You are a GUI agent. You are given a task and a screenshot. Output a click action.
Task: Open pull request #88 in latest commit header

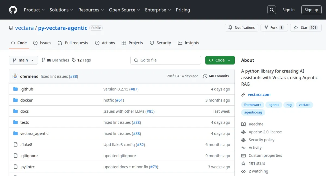[x=73, y=76]
